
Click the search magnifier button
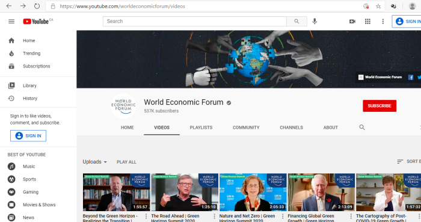point(297,22)
